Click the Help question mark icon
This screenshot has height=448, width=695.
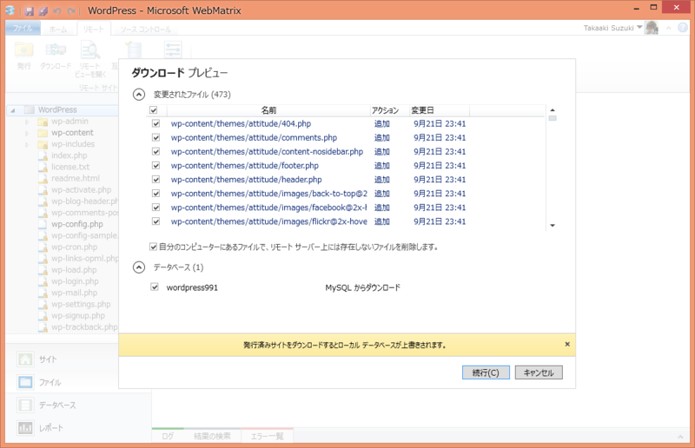click(x=683, y=28)
